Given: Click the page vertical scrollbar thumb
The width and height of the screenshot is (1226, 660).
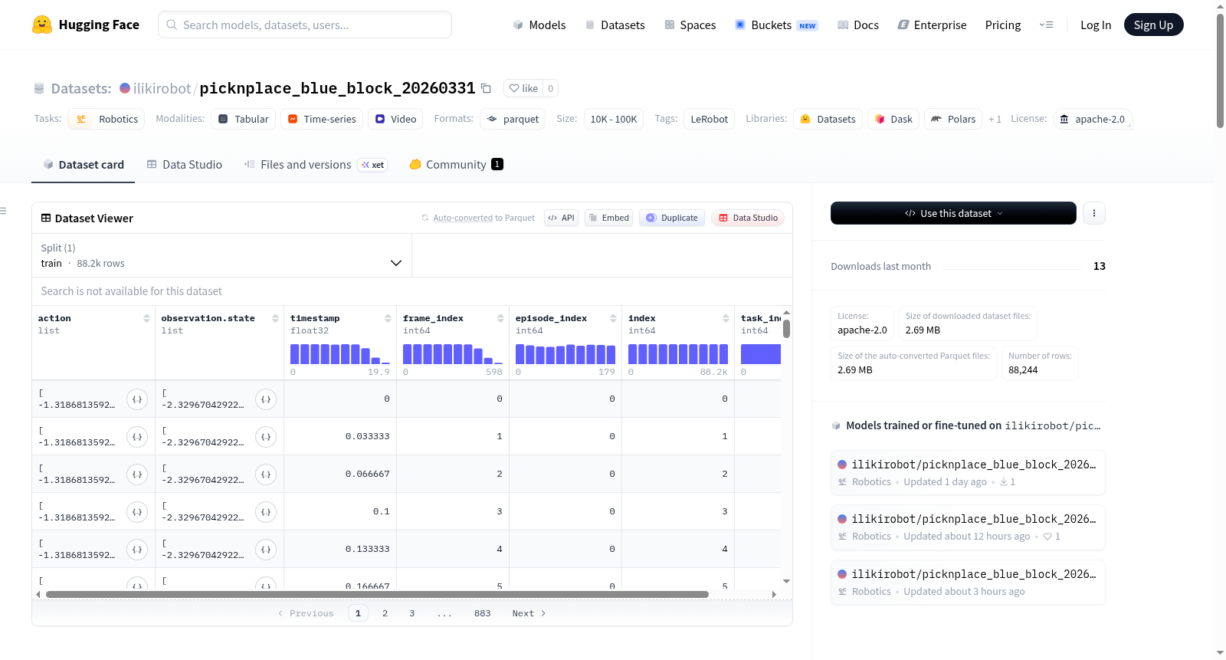Looking at the screenshot, I should click(x=1220, y=71).
